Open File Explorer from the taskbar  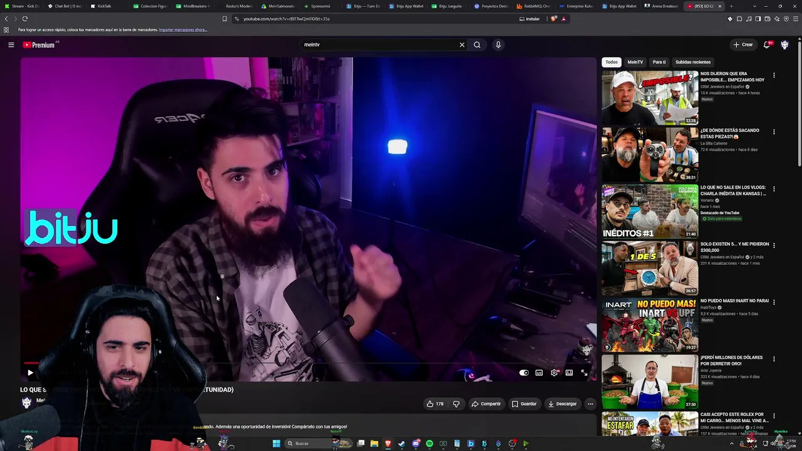pos(374,443)
